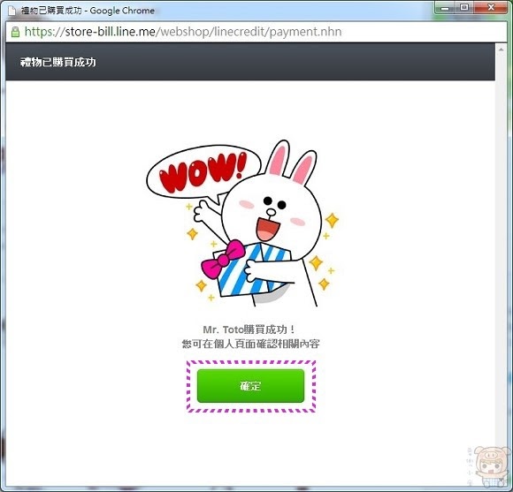Click the WOW! speech bubble
513x492 pixels.
203,172
